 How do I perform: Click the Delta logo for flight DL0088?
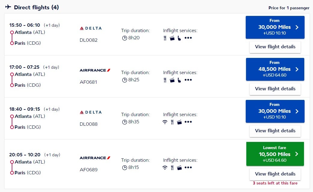91,112
